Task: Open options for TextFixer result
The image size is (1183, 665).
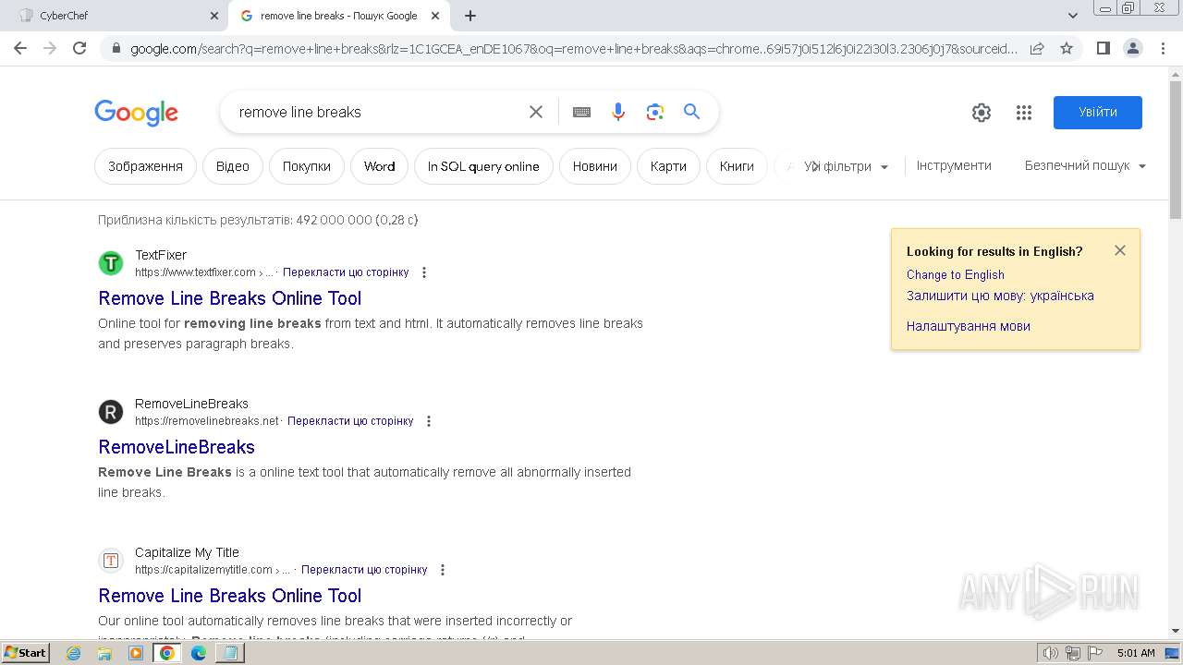Action: tap(424, 272)
